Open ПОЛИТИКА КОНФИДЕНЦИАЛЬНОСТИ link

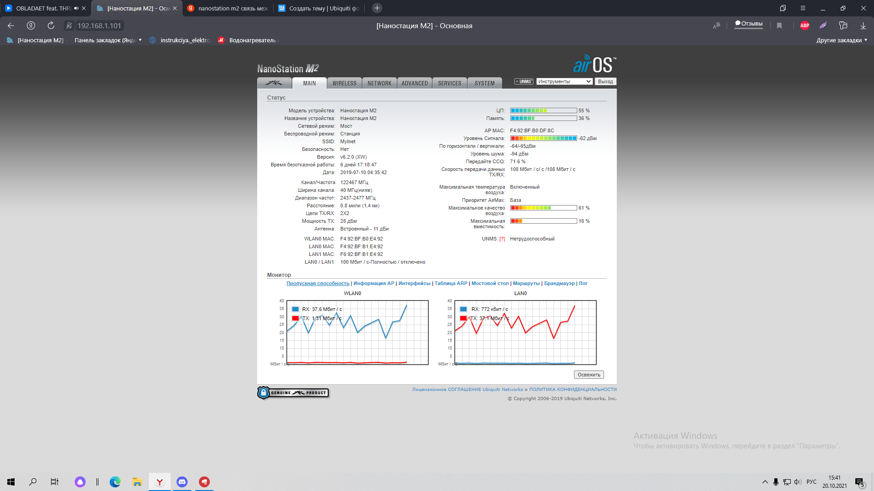click(573, 390)
